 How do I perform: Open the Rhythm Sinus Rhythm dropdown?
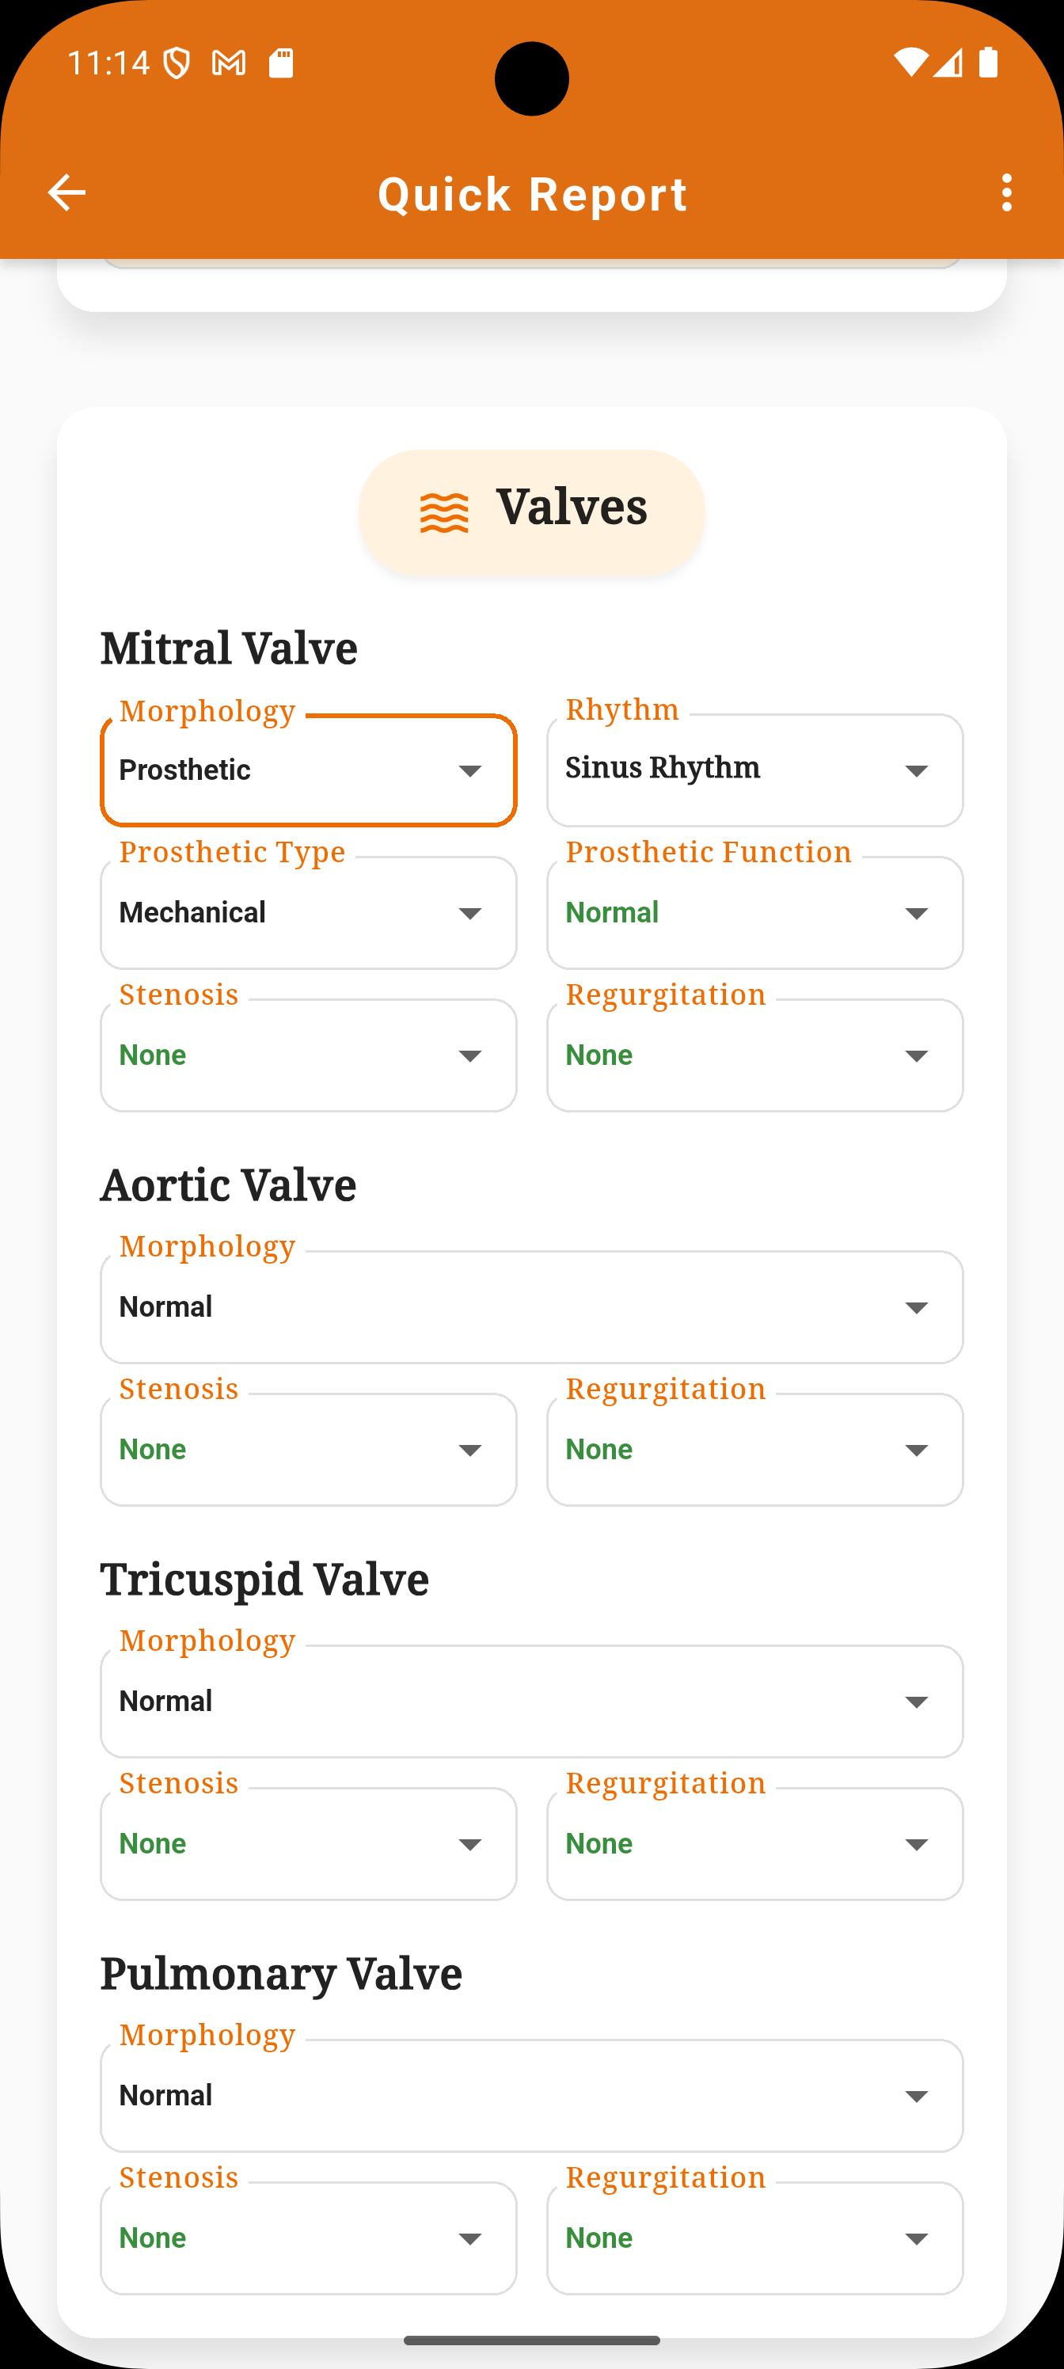755,770
